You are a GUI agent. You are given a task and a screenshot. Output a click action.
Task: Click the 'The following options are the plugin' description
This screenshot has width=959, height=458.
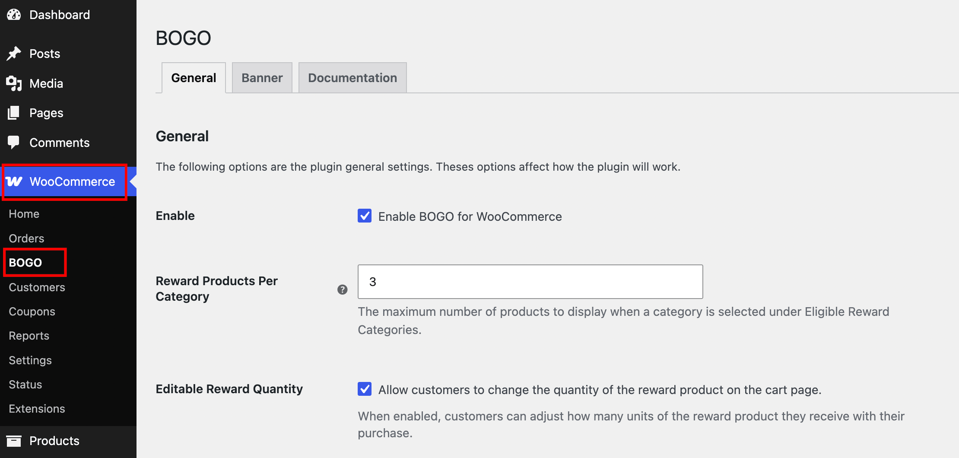click(x=418, y=167)
